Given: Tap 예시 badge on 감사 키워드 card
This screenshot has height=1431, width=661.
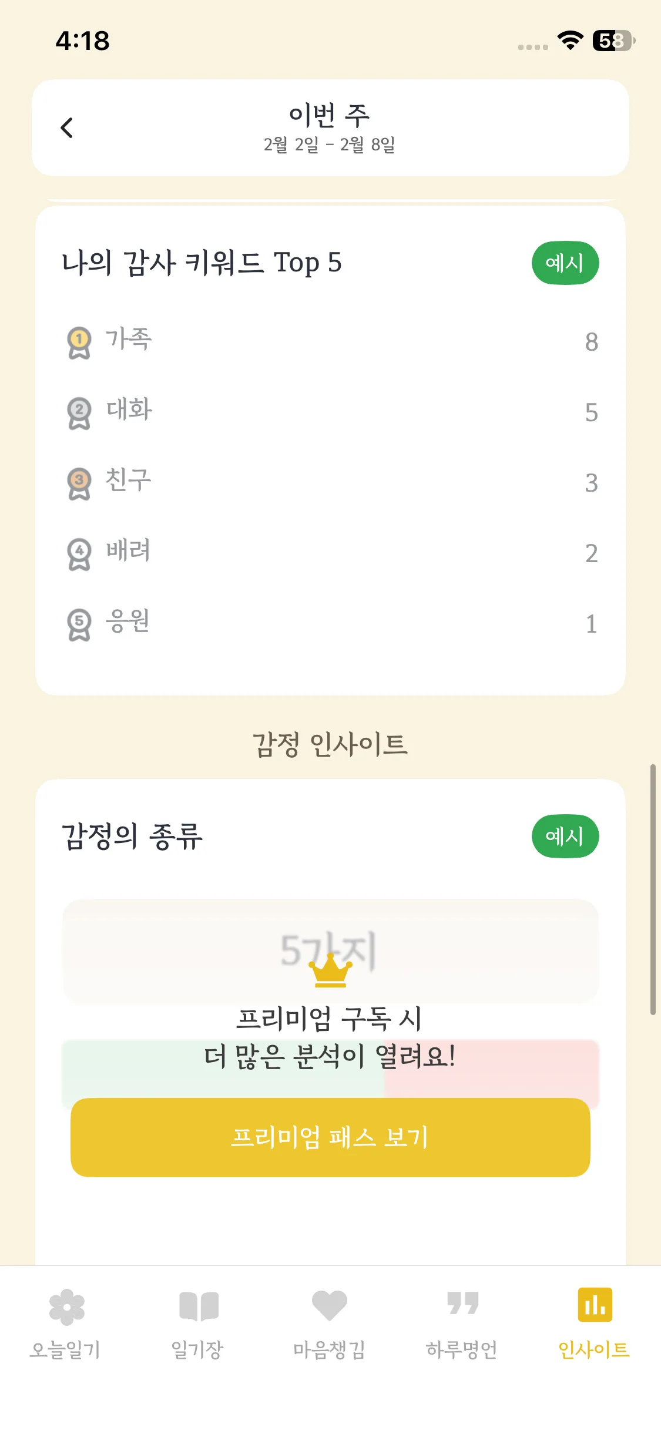Looking at the screenshot, I should click(565, 263).
